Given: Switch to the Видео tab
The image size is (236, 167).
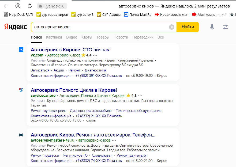Looking at the screenshot, I should (72, 37).
